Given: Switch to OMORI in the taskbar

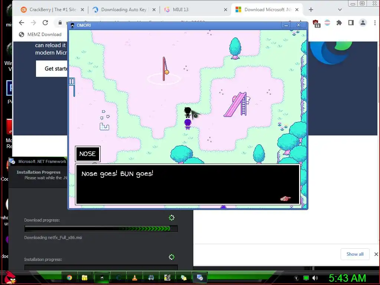Looking at the screenshot, I should (102, 278).
